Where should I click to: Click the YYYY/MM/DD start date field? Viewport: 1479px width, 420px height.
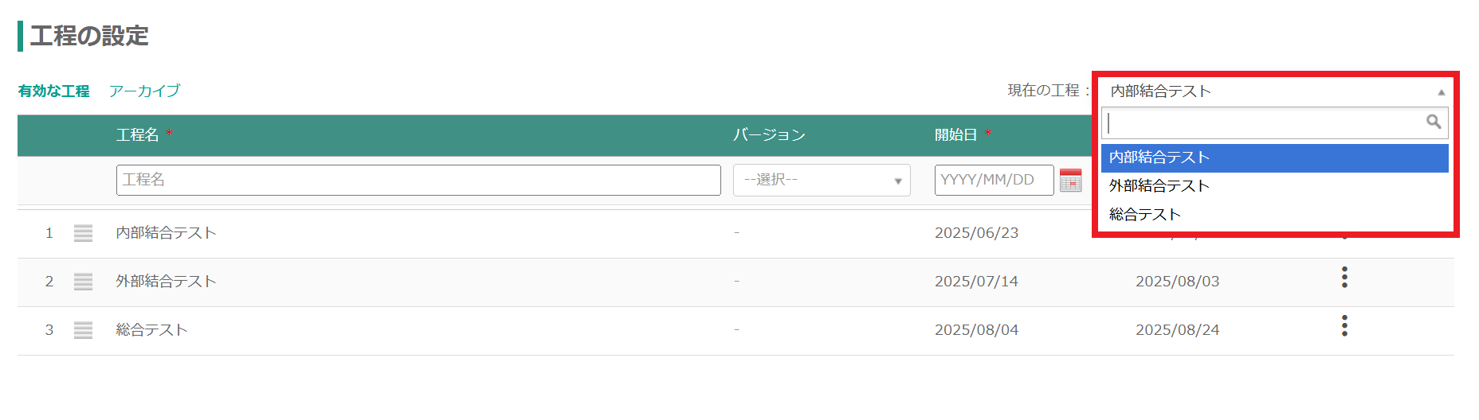[993, 181]
